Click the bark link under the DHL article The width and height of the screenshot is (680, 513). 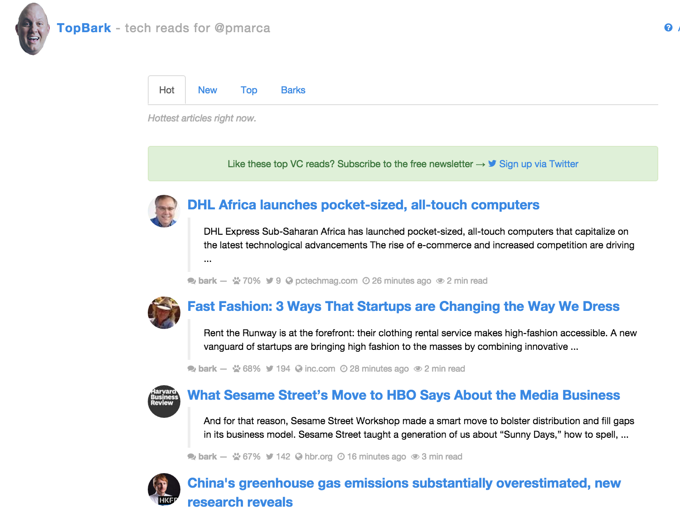[x=208, y=281]
